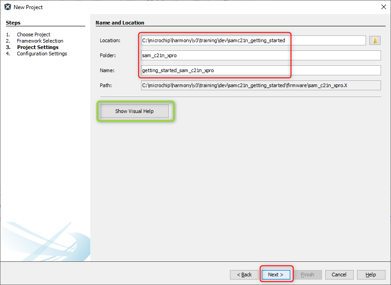Click the Name and Location heading
Viewport: 391px width, 285px height.
pyautogui.click(x=120, y=23)
